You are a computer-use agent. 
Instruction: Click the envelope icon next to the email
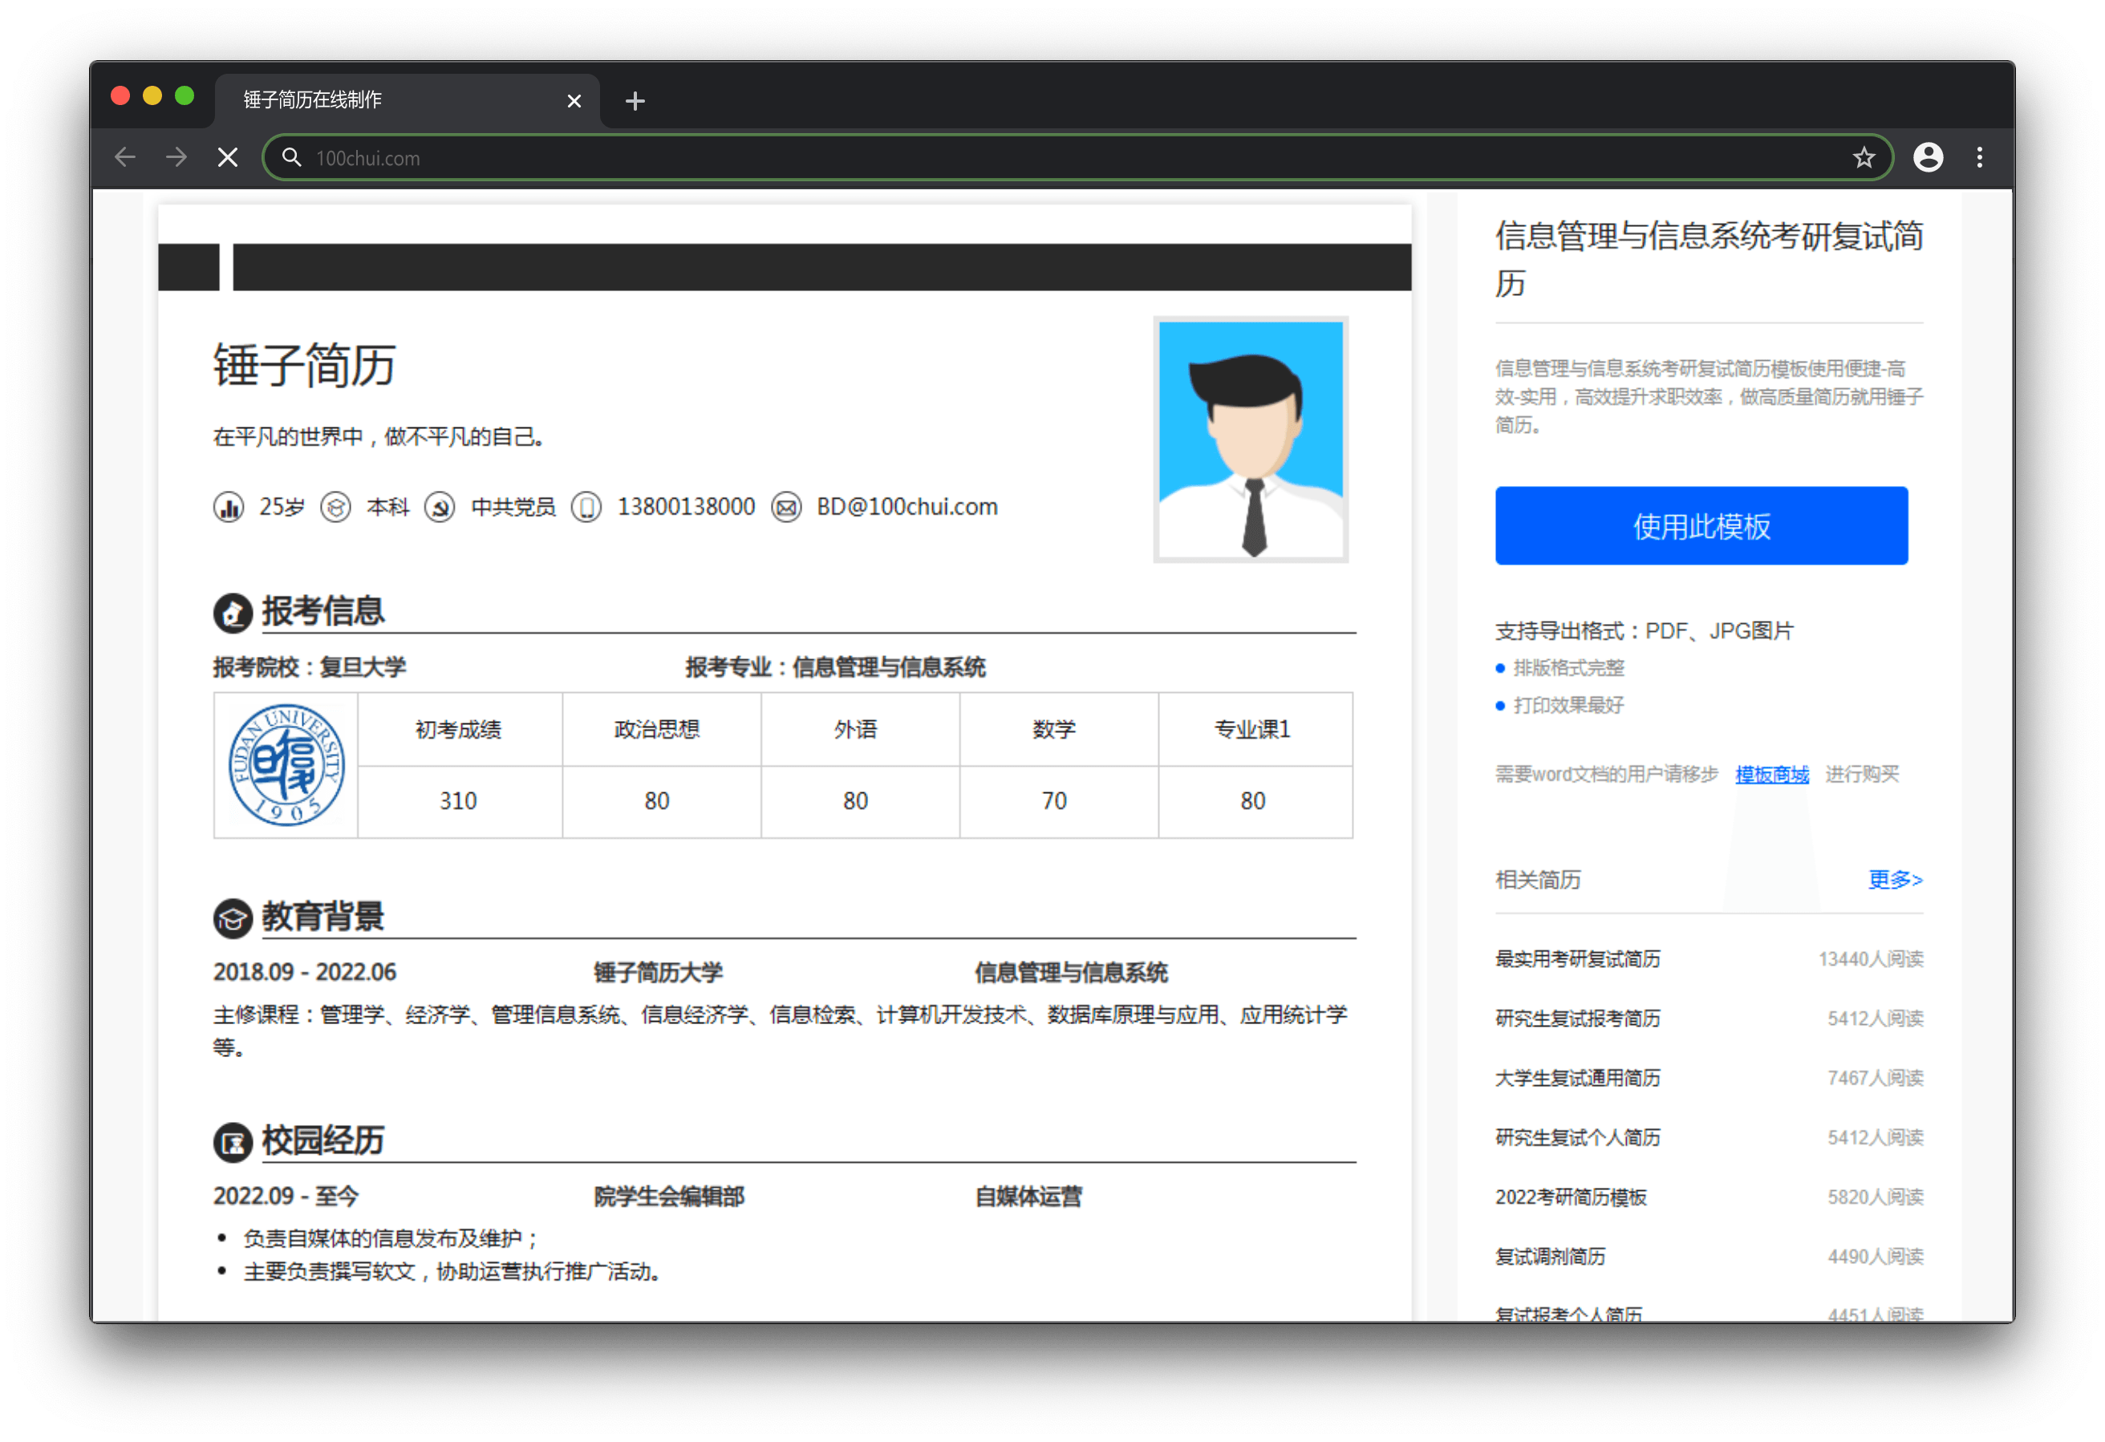click(786, 507)
